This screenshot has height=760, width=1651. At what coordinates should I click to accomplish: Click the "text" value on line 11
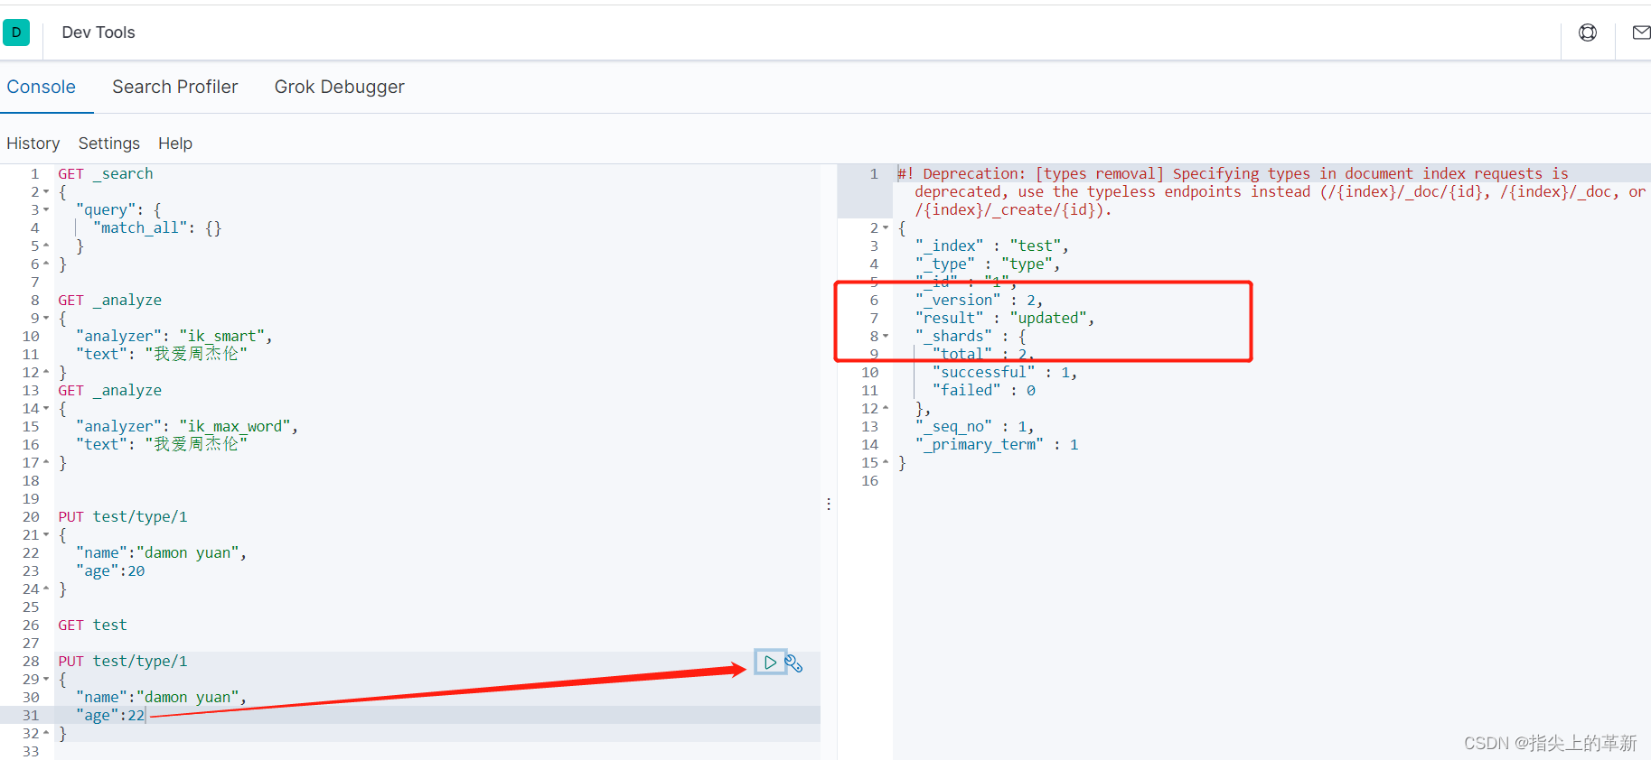click(196, 354)
